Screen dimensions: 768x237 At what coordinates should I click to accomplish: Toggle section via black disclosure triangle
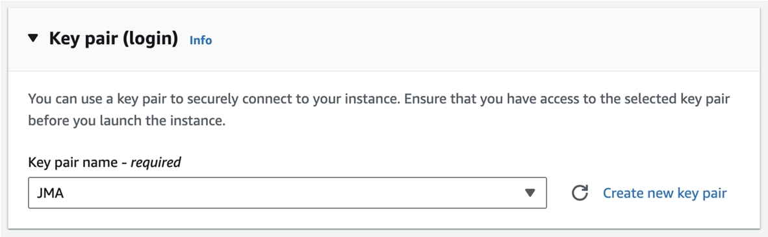click(33, 38)
